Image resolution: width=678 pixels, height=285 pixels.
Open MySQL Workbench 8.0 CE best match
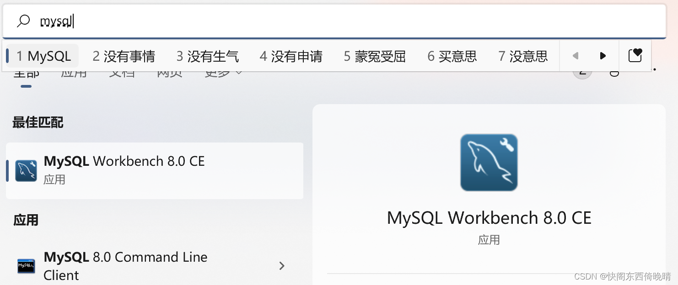tap(155, 171)
